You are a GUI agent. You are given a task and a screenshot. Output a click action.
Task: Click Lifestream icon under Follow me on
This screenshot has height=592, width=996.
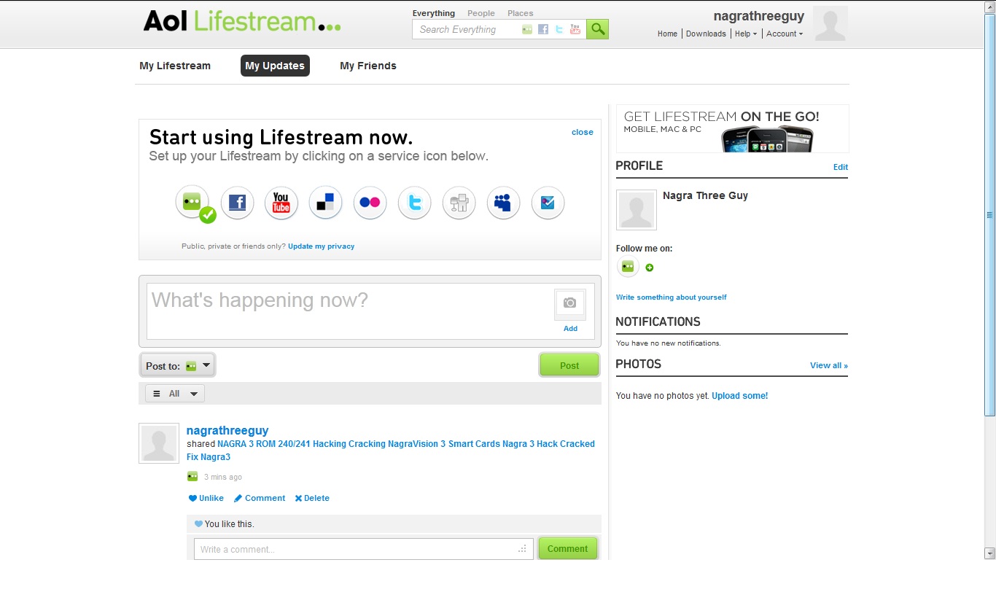[x=628, y=267]
